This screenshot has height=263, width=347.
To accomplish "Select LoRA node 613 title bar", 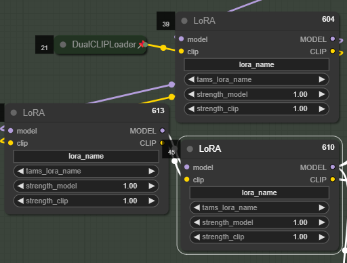I will (x=87, y=113).
